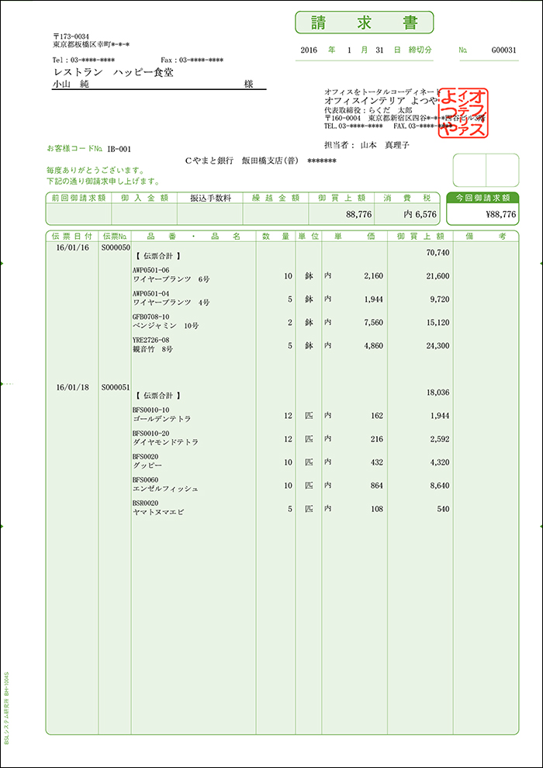Click the customer code IB-001
The image size is (543, 768).
[119, 149]
